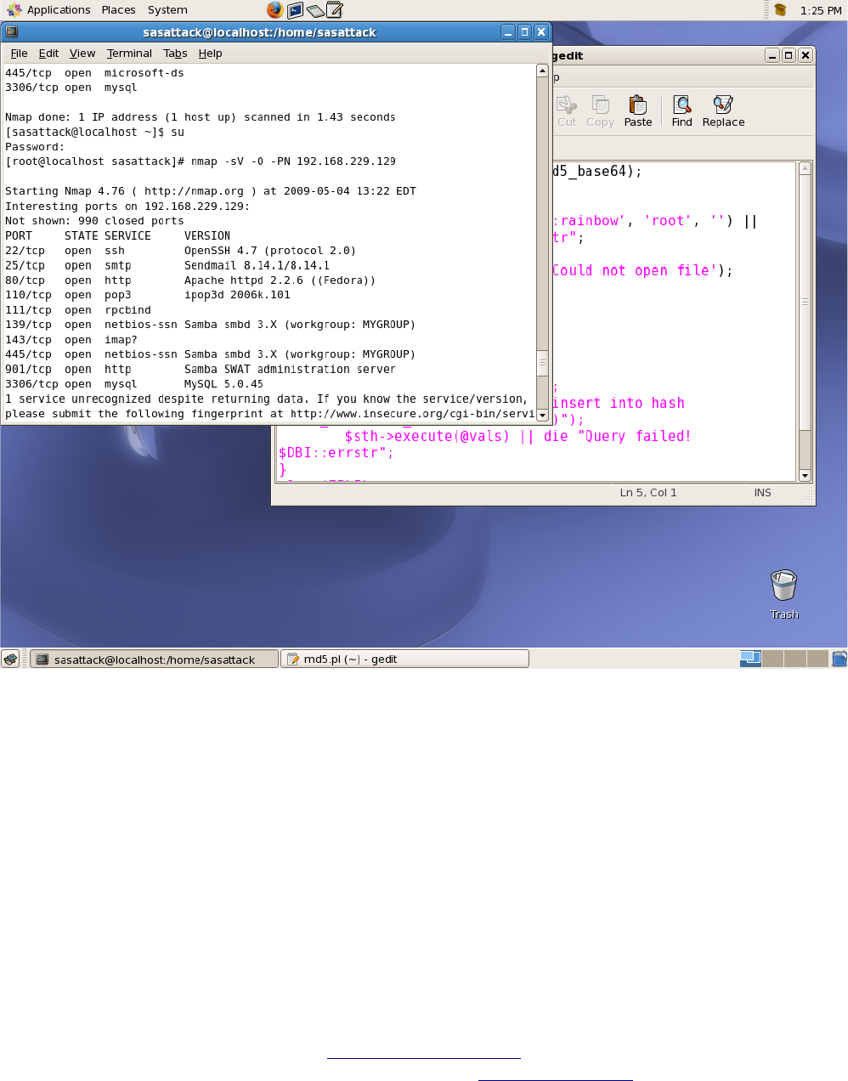Click the Show Desktop button in bottom panel

coord(10,659)
